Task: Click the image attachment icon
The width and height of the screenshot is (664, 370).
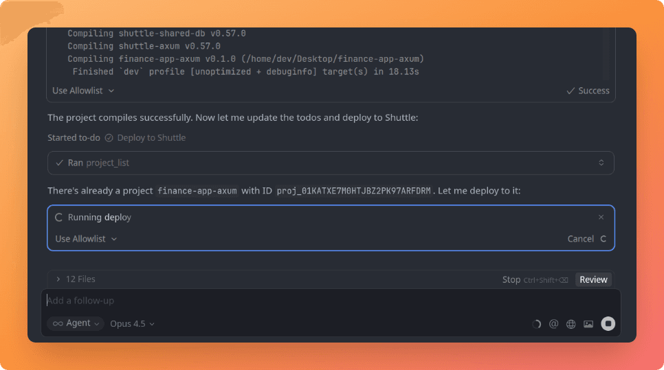Action: (x=588, y=324)
